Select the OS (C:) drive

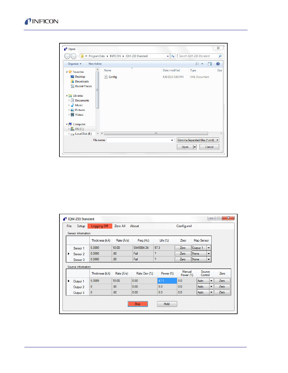coord(79,129)
